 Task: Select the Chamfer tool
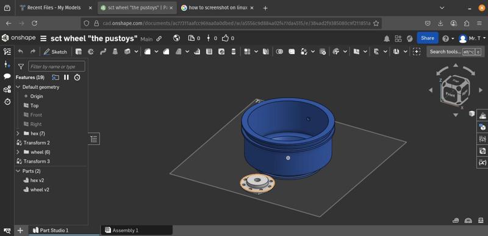coord(166,52)
